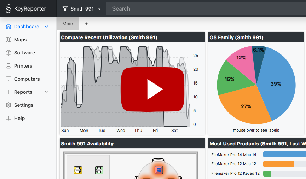
Task: Open the Settings page
Action: [24, 105]
